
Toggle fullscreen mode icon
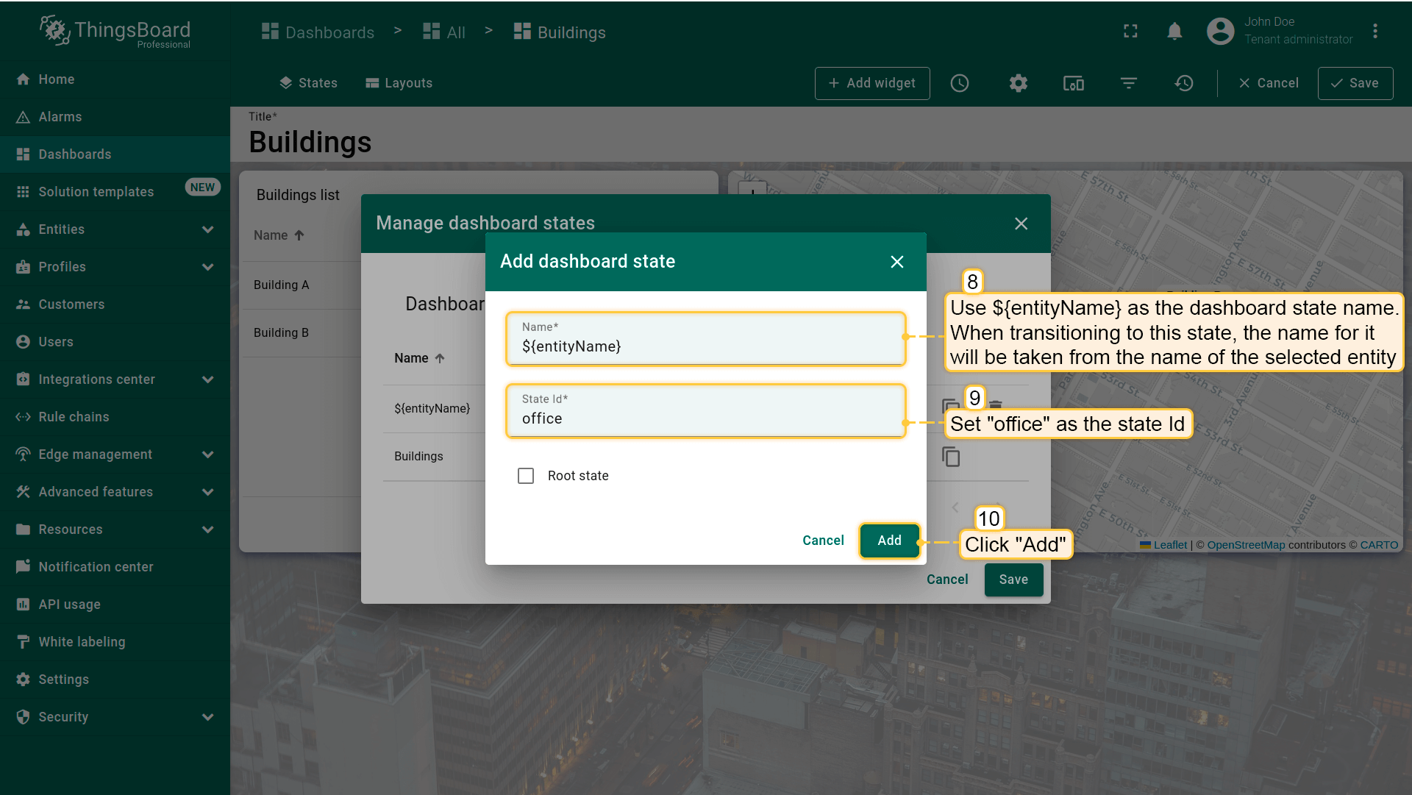[1130, 32]
